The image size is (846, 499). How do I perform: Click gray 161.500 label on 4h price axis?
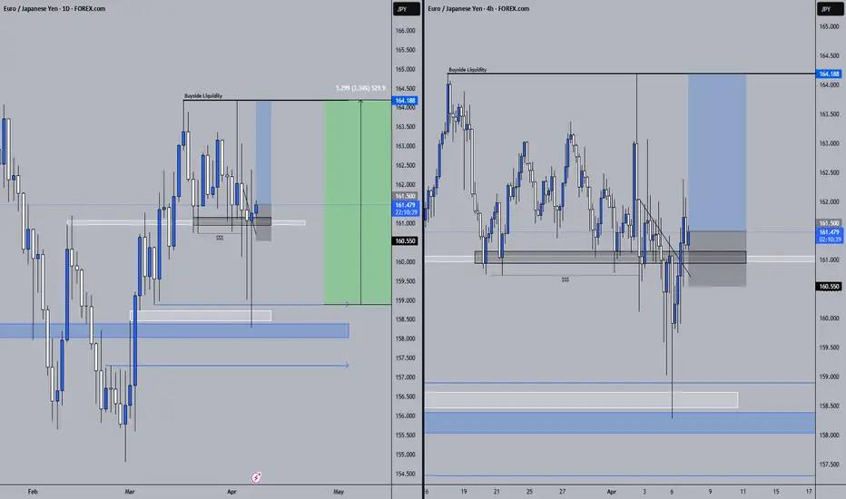click(830, 223)
